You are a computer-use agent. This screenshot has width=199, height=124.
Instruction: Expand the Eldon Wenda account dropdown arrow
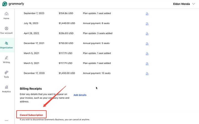(x=193, y=4)
